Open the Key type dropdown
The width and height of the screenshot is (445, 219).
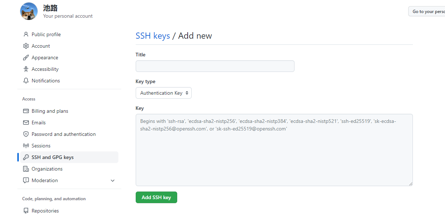163,93
